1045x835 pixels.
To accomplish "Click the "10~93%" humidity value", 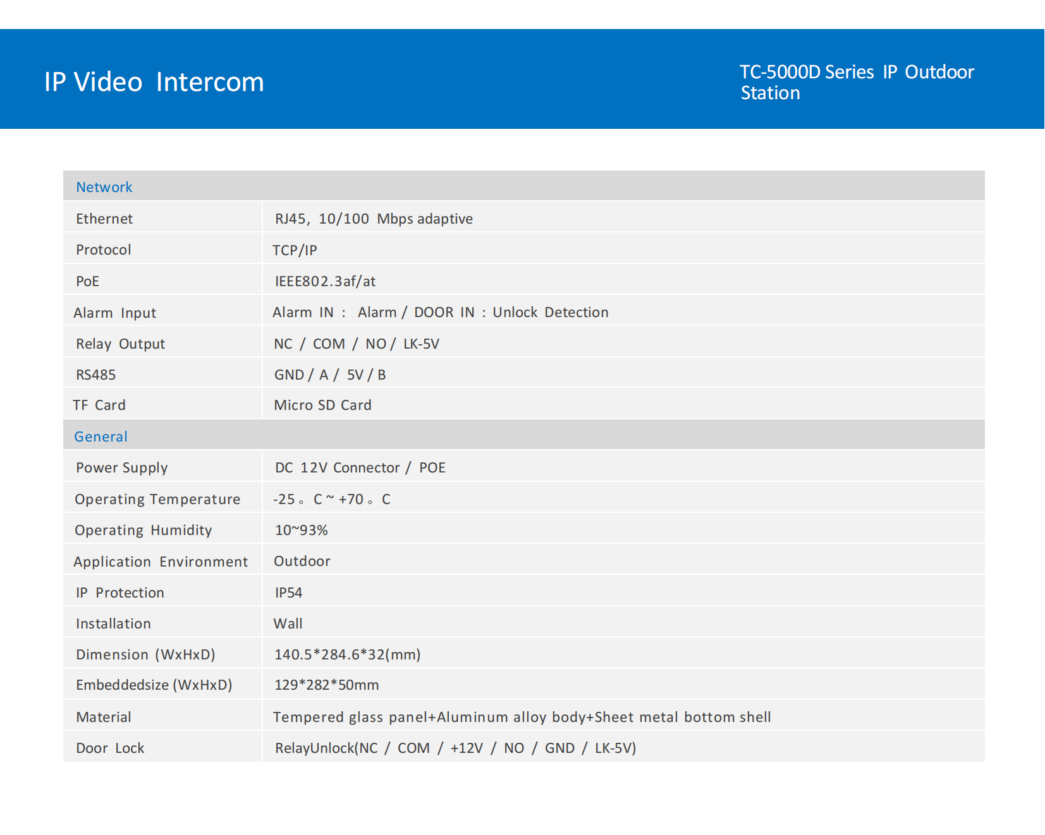I will tap(301, 530).
